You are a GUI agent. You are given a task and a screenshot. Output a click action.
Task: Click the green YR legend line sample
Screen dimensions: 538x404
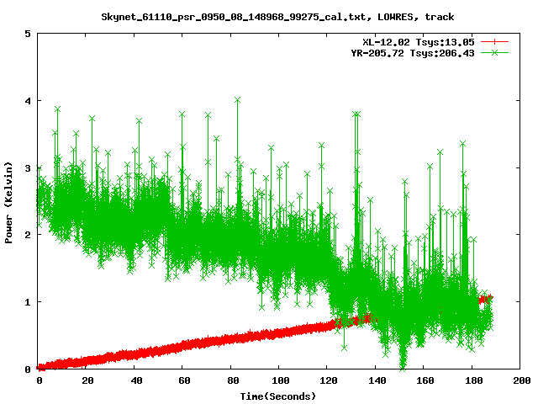coord(494,52)
